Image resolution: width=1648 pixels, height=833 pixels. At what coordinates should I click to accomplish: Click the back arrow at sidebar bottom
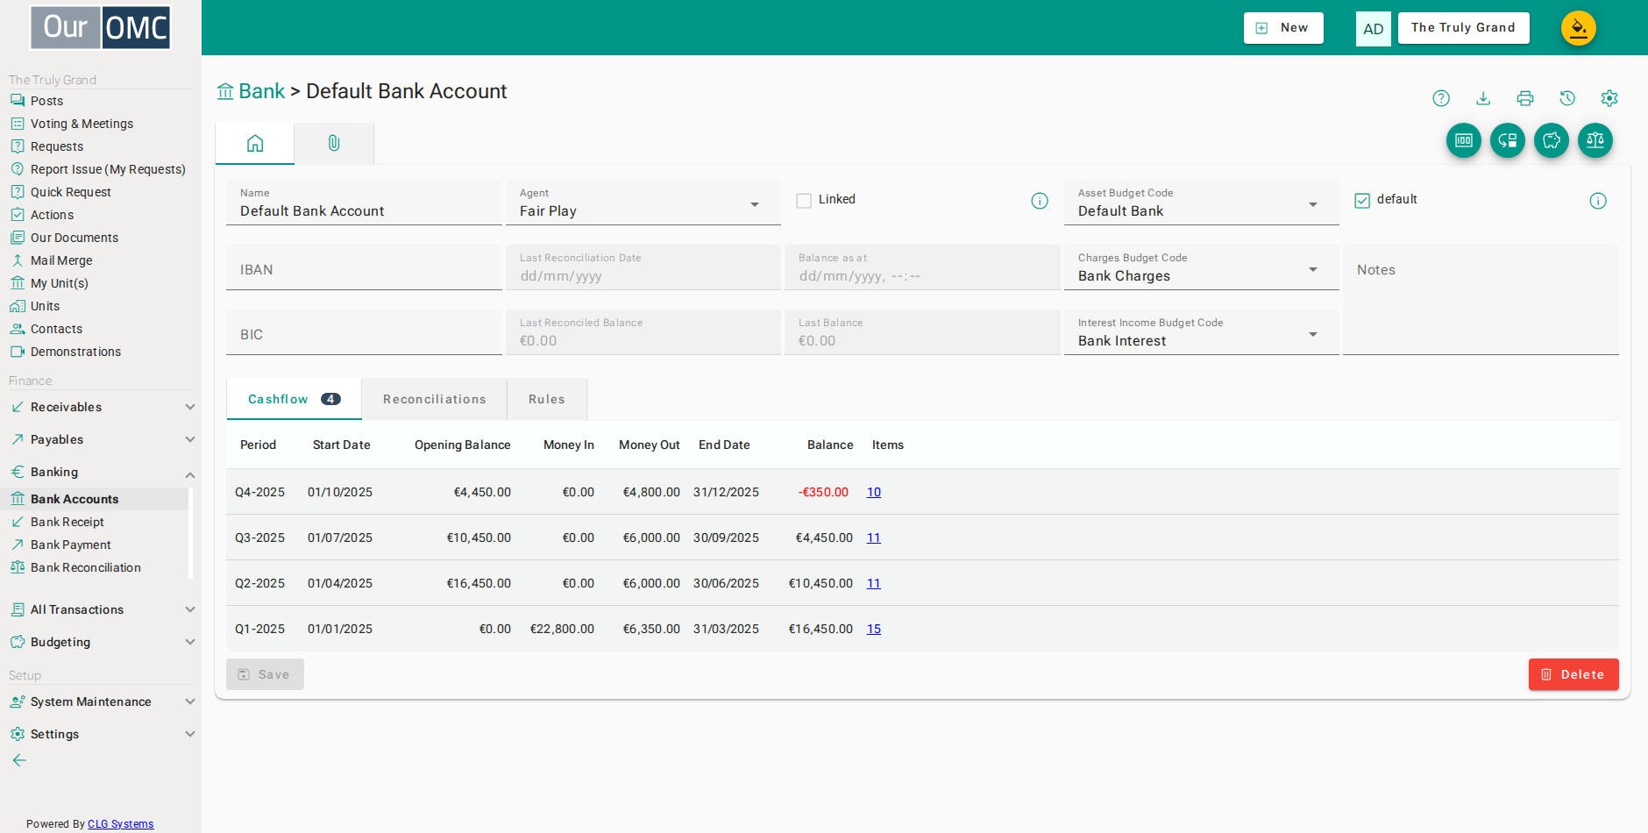[19, 760]
